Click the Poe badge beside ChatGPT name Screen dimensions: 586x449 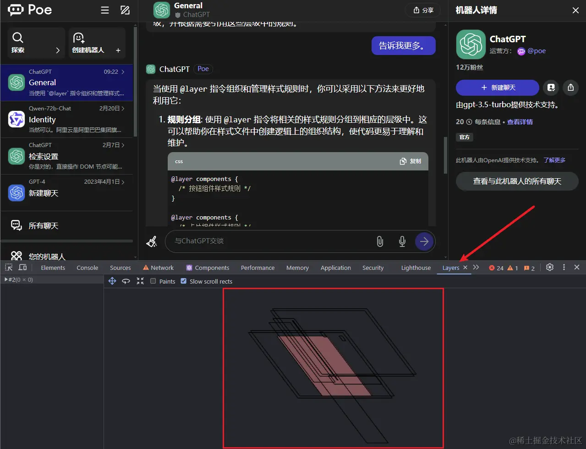point(203,69)
